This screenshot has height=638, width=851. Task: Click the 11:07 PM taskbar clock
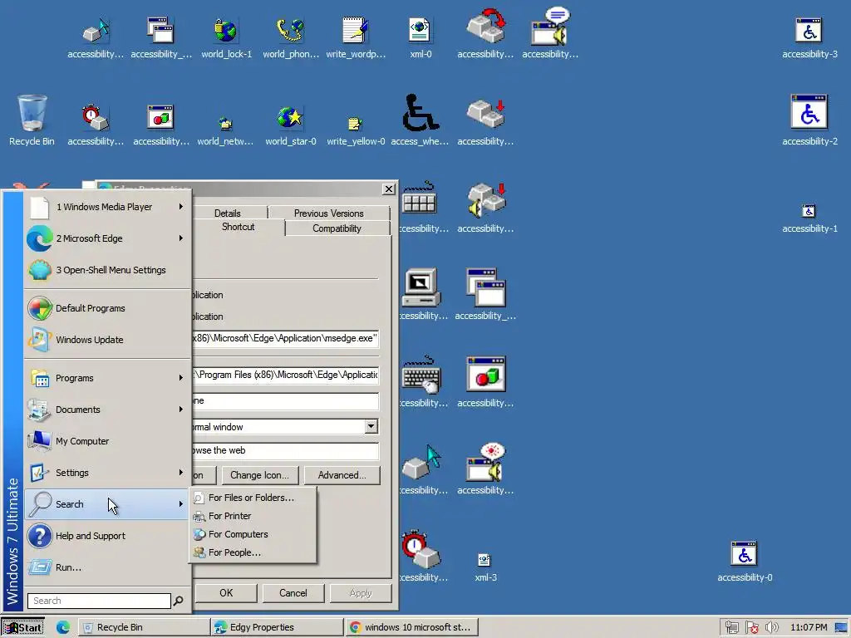(x=809, y=628)
